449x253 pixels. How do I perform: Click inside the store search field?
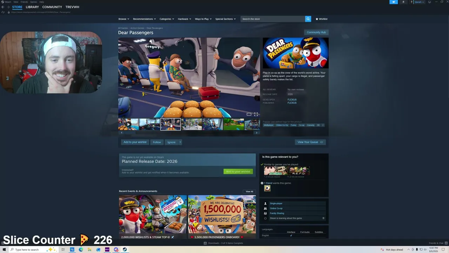coord(273,19)
